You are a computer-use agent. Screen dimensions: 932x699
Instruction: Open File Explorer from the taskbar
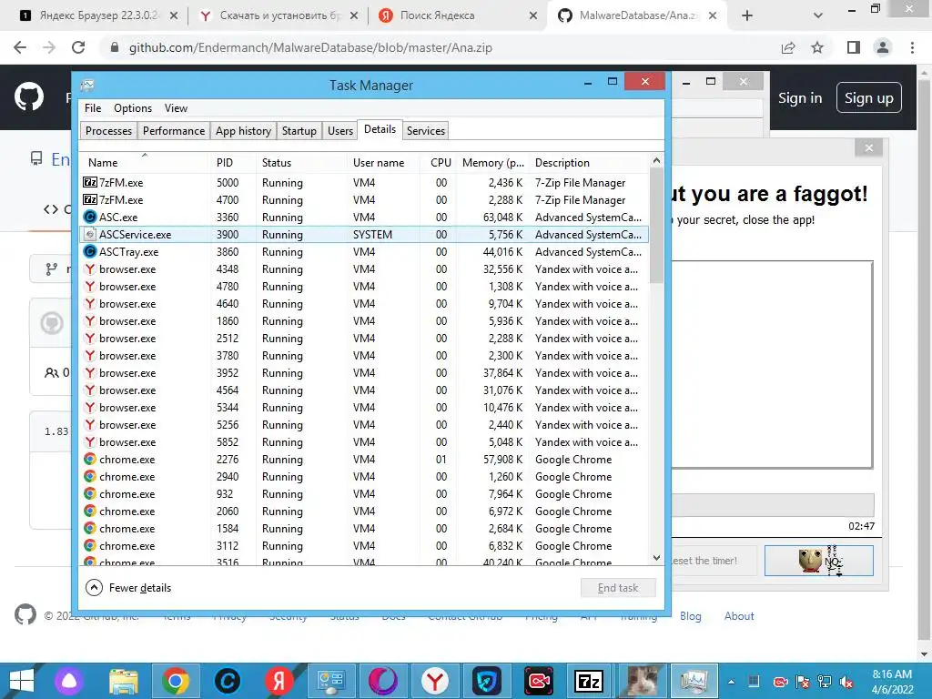(x=123, y=681)
